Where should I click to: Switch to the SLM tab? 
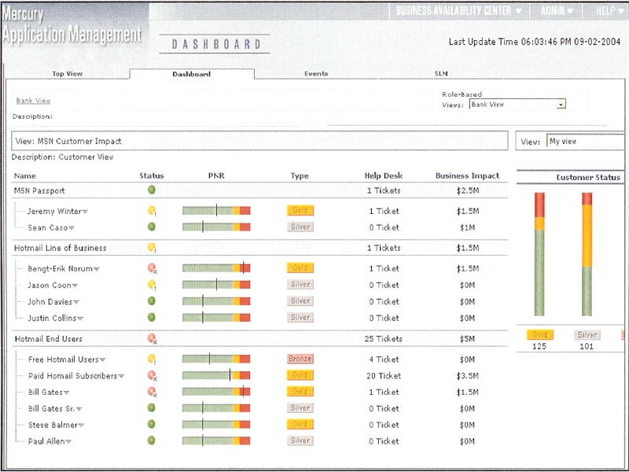pos(441,73)
